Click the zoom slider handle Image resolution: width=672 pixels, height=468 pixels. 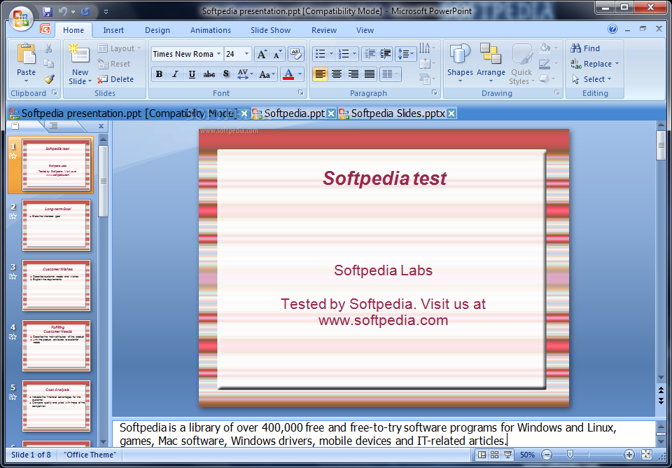[570, 454]
